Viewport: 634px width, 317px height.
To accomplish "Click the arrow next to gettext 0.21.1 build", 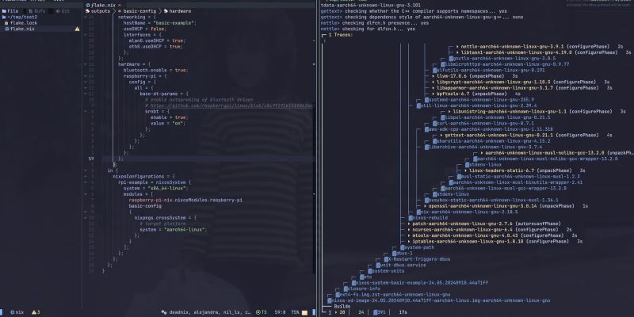I will tap(441, 135).
